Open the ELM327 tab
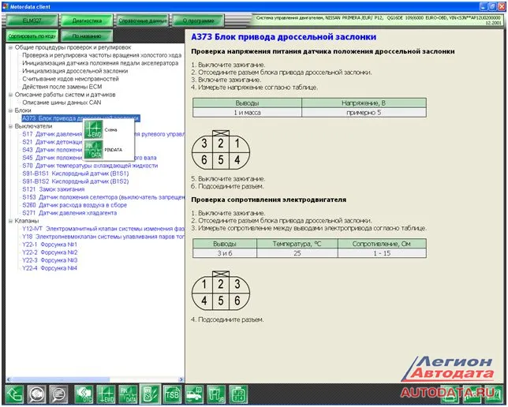The image size is (508, 407). coord(32,21)
